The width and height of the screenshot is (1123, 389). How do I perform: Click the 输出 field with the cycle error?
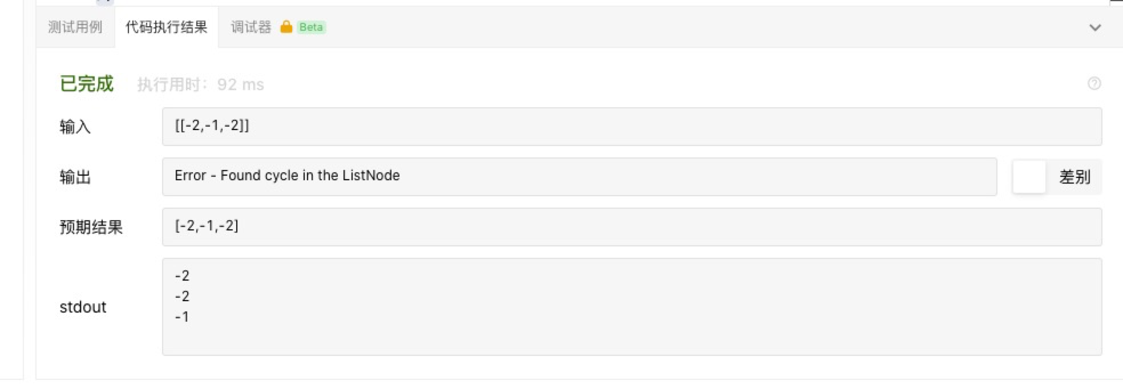pos(579,176)
